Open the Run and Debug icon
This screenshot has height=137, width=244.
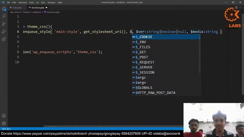pos(4,31)
